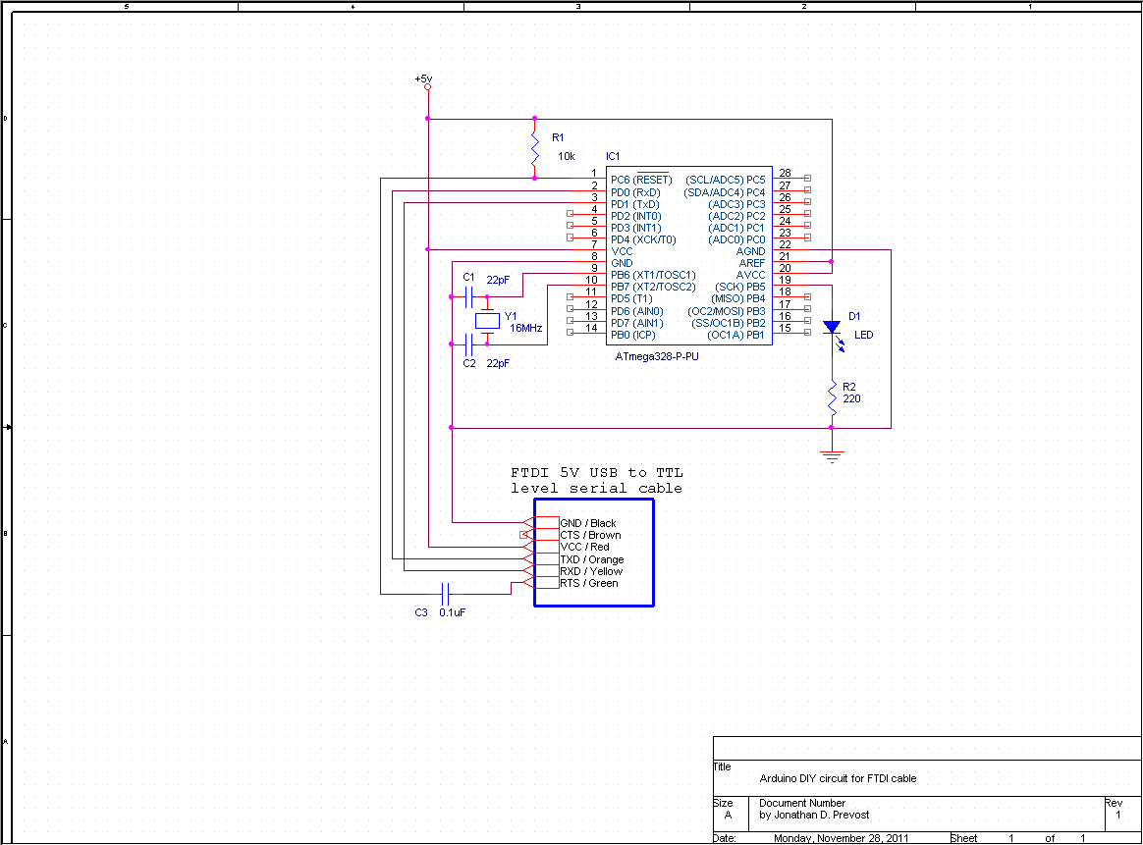Select capacitor C2 22pF symbol

(468, 344)
